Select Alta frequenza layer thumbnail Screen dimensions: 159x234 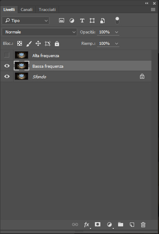point(22,55)
